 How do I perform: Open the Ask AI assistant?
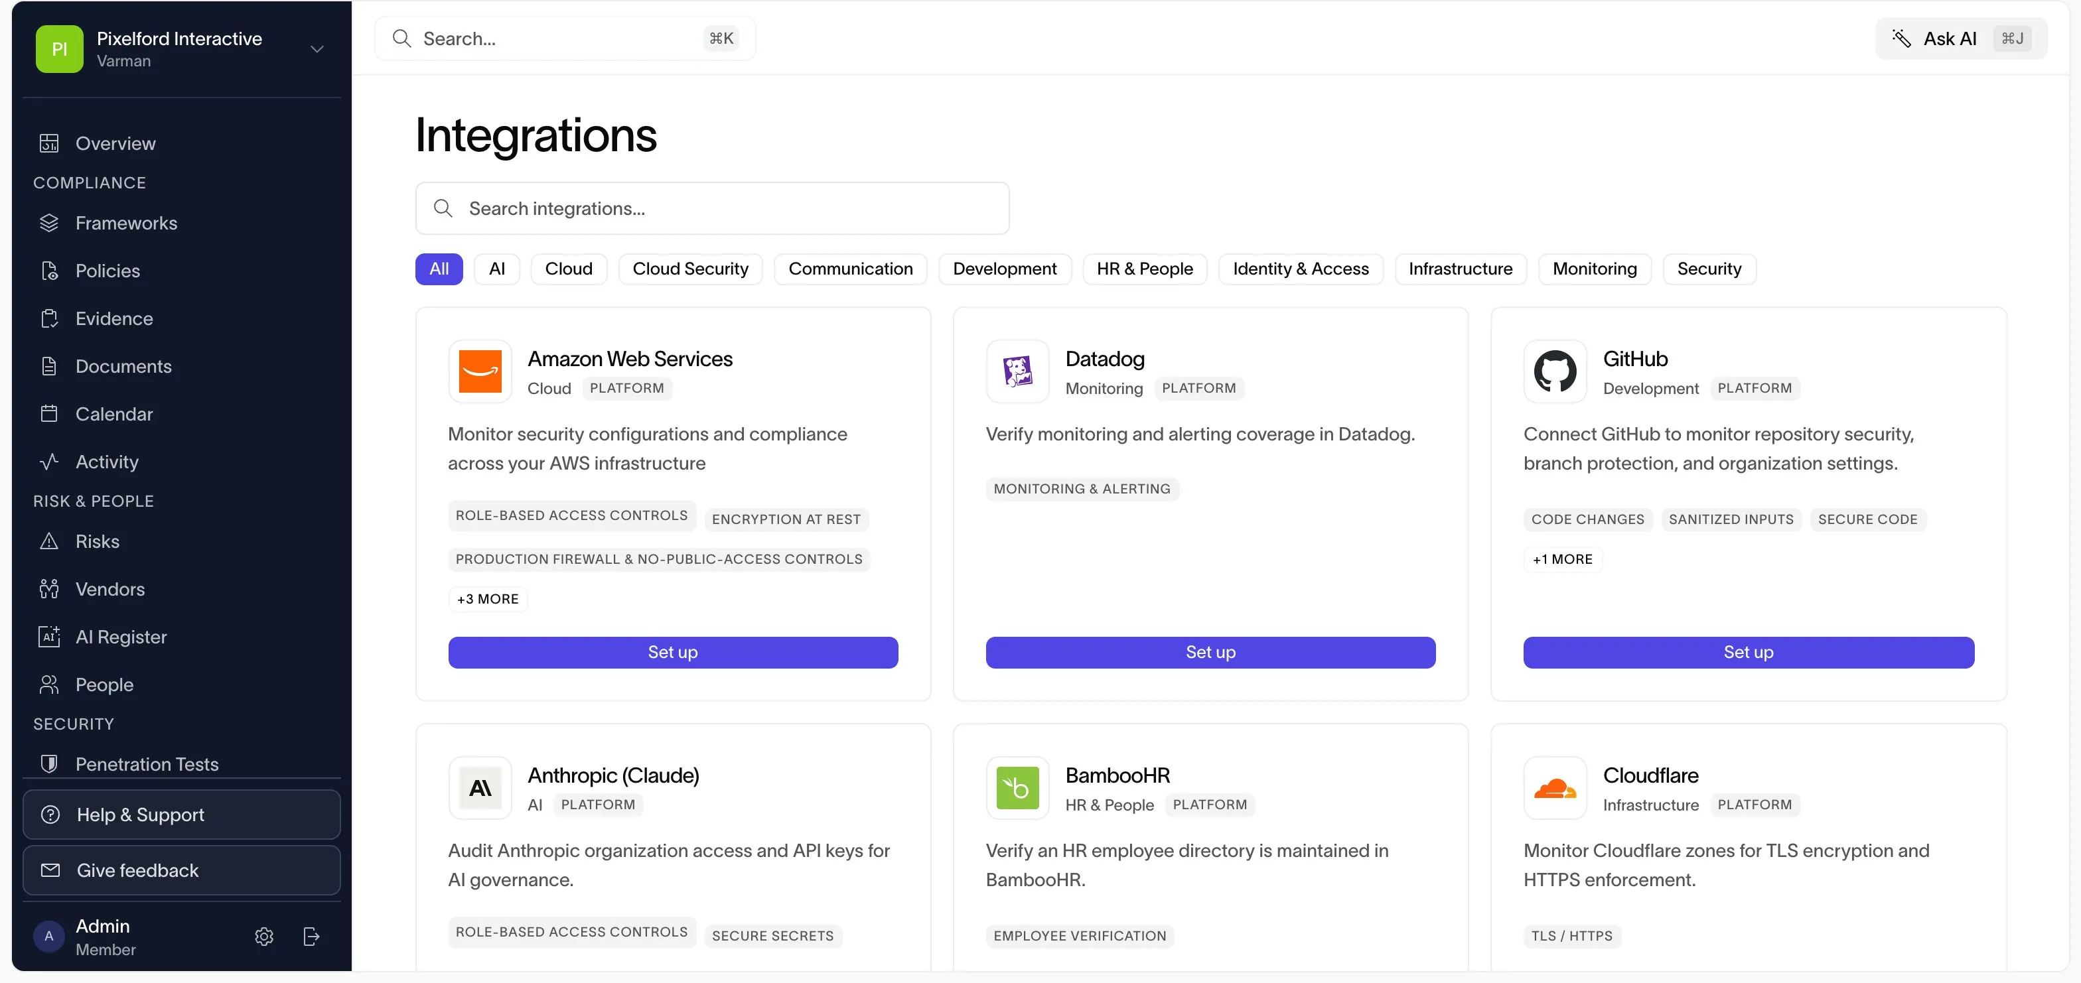click(x=1961, y=38)
